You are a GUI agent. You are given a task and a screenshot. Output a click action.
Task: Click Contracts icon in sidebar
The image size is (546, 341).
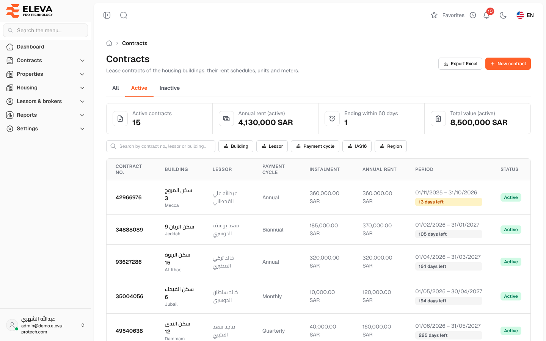click(x=10, y=61)
